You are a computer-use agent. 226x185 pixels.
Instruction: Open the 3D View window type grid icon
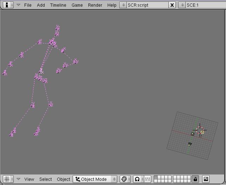pyautogui.click(x=8, y=179)
